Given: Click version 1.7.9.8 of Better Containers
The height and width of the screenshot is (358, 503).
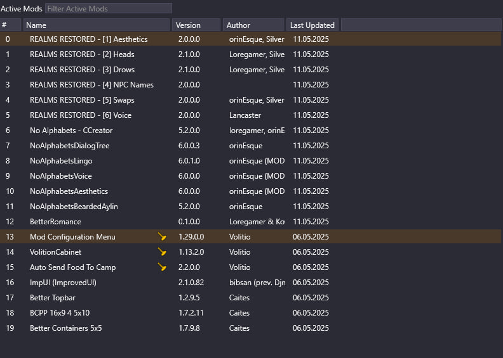Looking at the screenshot, I should point(189,328).
